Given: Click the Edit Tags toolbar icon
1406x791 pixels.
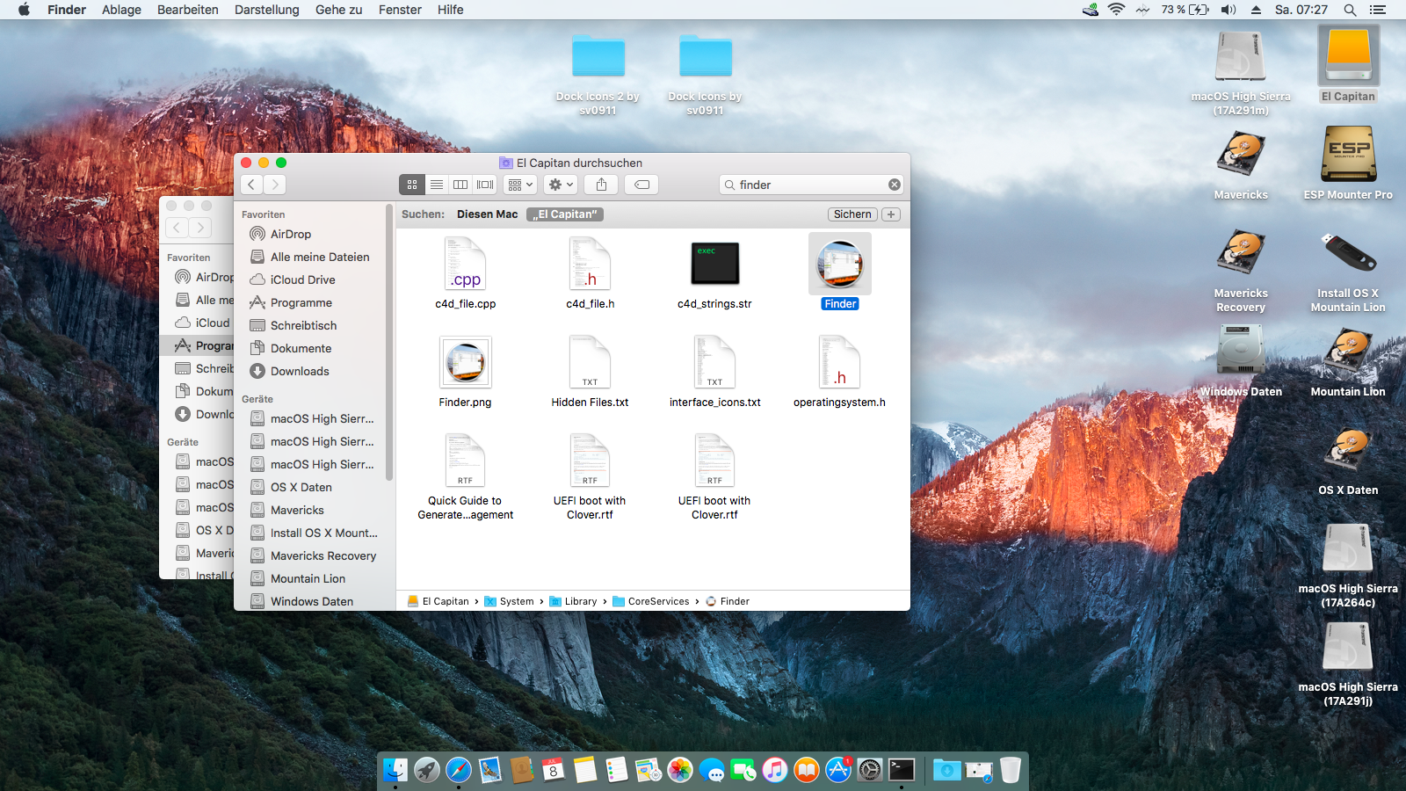Looking at the screenshot, I should [642, 185].
